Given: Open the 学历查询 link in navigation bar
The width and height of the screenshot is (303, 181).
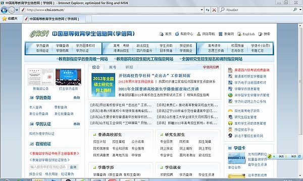Looking at the screenshot, I should (42, 46).
